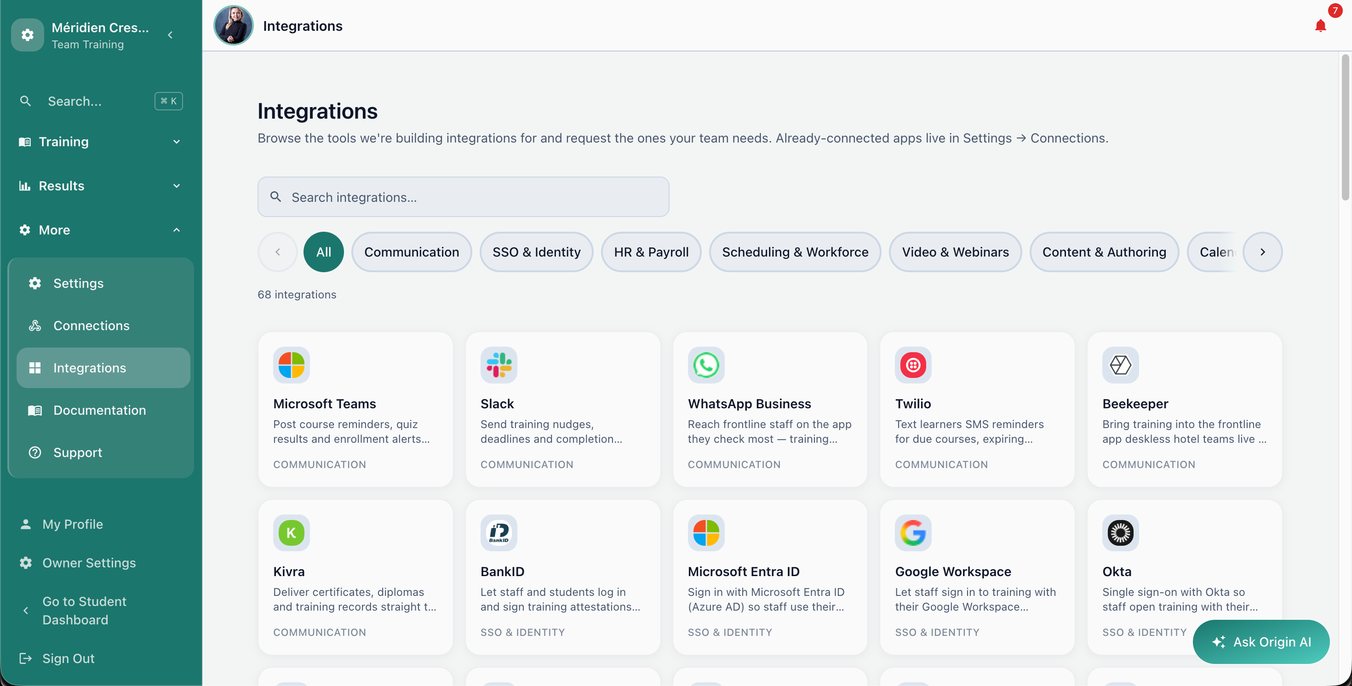Open the BankID card title
This screenshot has height=686, width=1352.
click(502, 572)
